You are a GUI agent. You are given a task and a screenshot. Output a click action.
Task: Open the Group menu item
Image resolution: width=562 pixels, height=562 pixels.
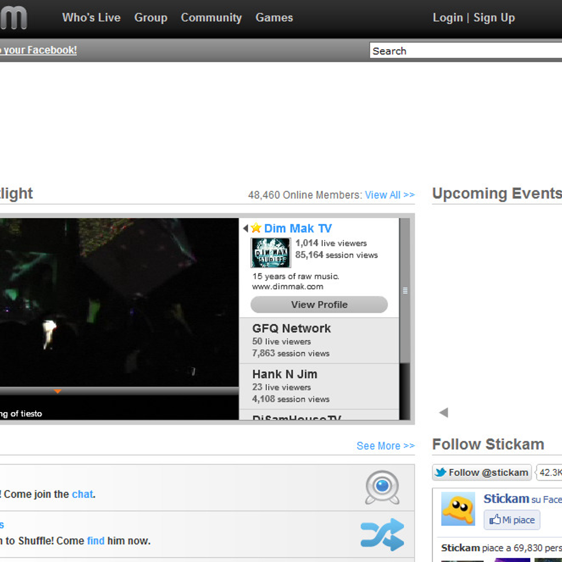[151, 18]
